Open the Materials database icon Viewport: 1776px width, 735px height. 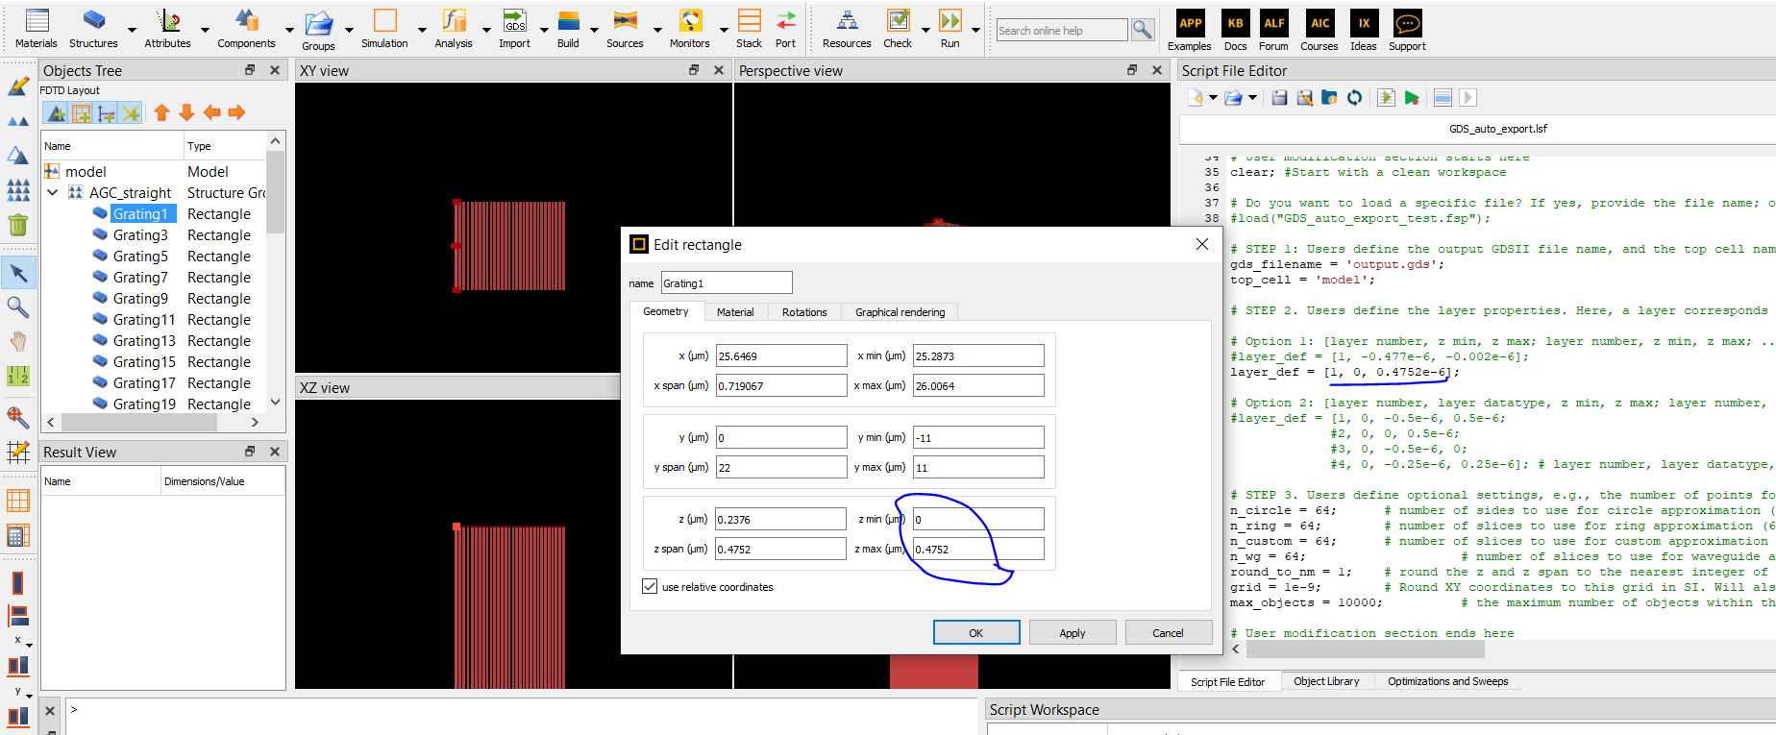point(37,21)
